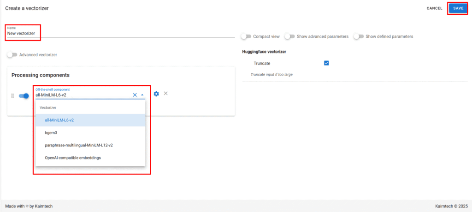This screenshot has height=212, width=472.
Task: Turn on Show advanced parameters
Action: (289, 36)
